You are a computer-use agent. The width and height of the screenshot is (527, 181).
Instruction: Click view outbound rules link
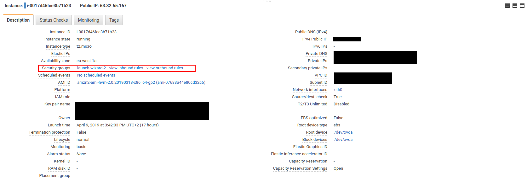point(164,68)
